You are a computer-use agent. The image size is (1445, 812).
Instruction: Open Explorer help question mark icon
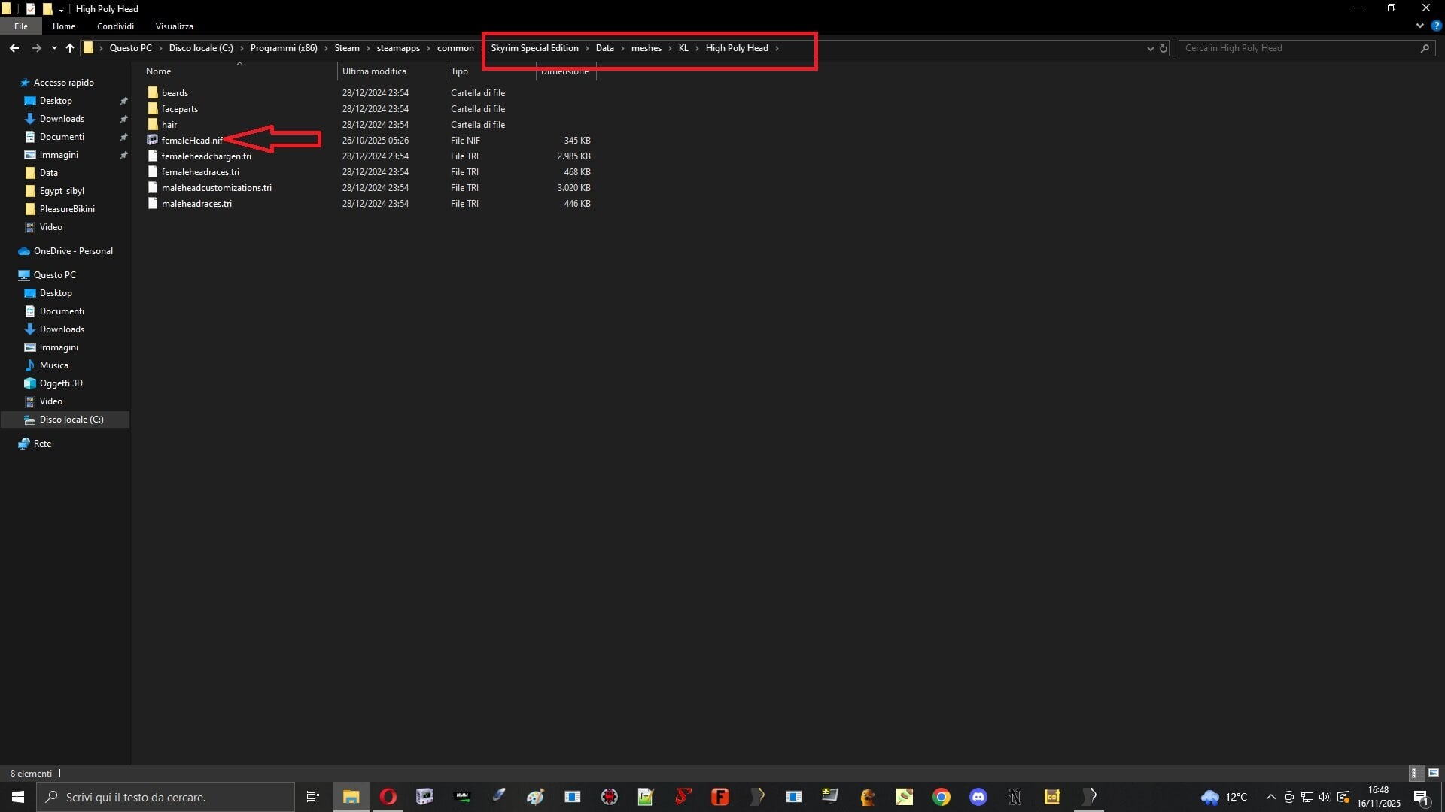click(x=1436, y=26)
